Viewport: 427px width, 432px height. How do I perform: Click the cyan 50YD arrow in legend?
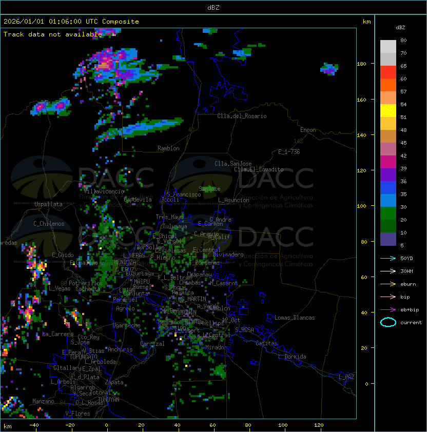[x=388, y=258]
